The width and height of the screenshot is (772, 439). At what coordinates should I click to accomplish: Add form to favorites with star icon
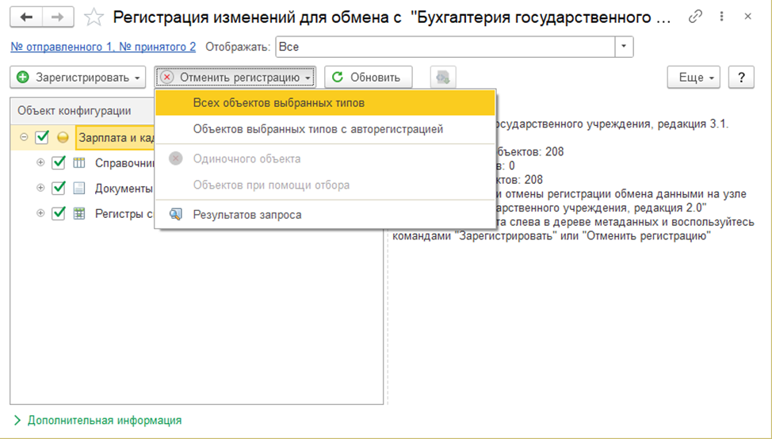(x=94, y=17)
